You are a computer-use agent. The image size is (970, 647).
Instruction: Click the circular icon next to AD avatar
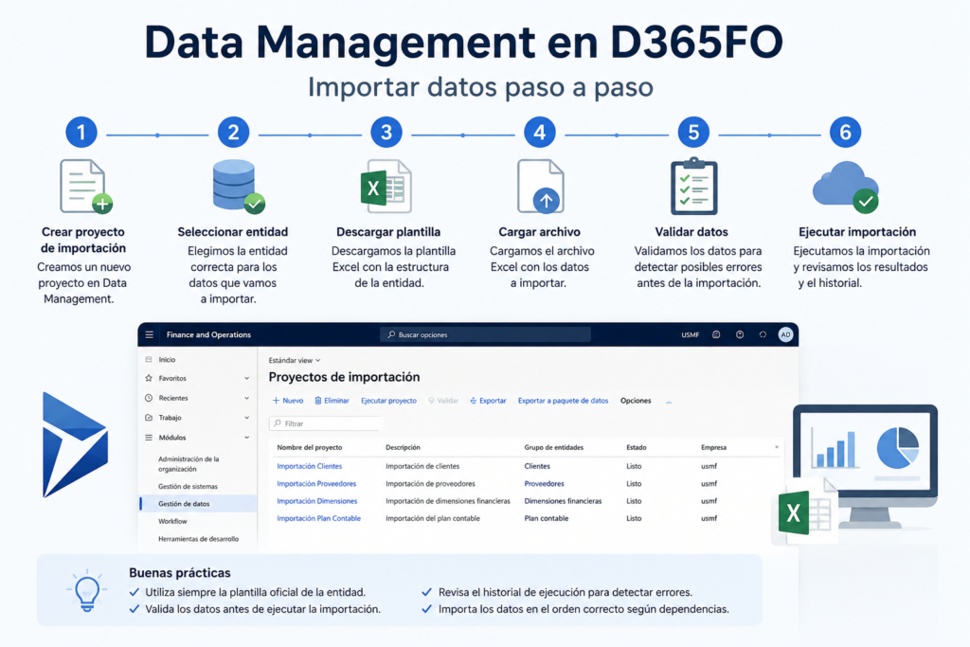click(763, 334)
